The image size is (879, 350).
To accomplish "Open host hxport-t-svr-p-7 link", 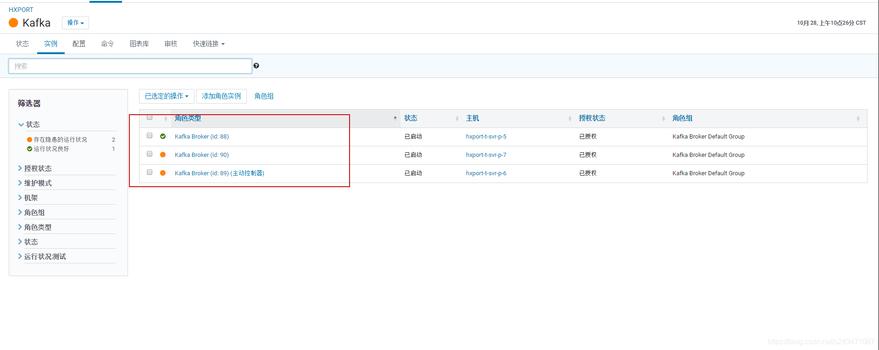I will [x=486, y=155].
